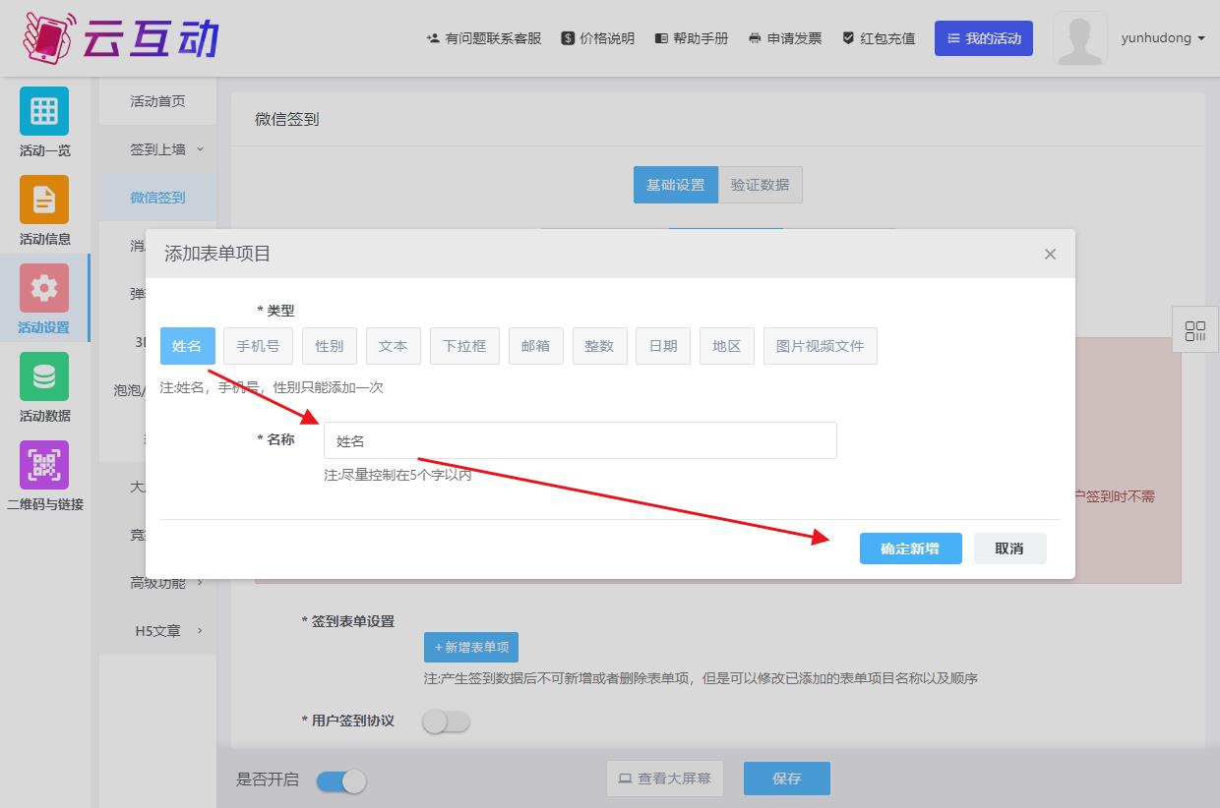Select the 整数 field type
Image resolution: width=1220 pixels, height=808 pixels.
pos(600,346)
